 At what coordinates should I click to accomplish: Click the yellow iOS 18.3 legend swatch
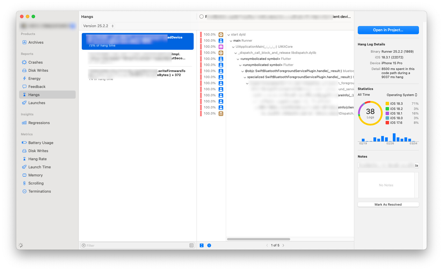387,104
